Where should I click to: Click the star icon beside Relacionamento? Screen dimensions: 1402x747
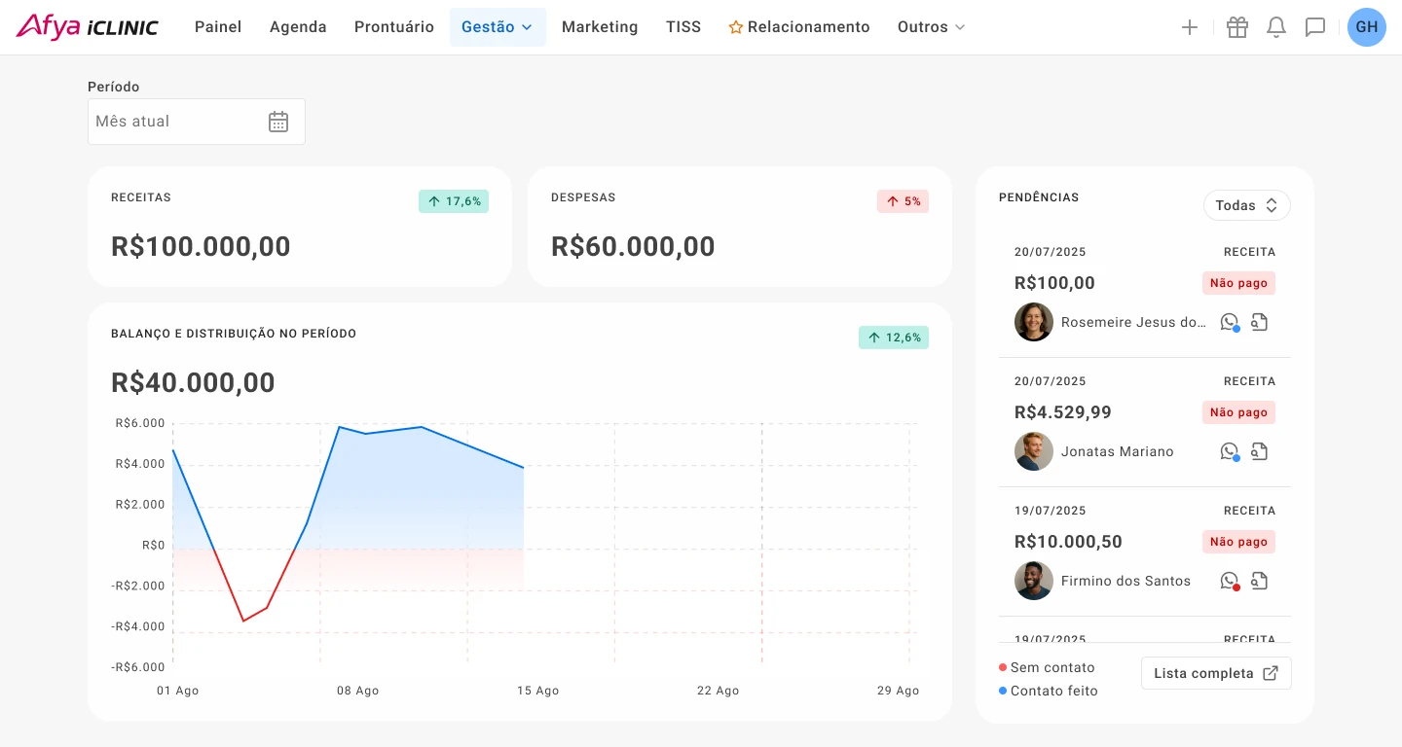(736, 27)
